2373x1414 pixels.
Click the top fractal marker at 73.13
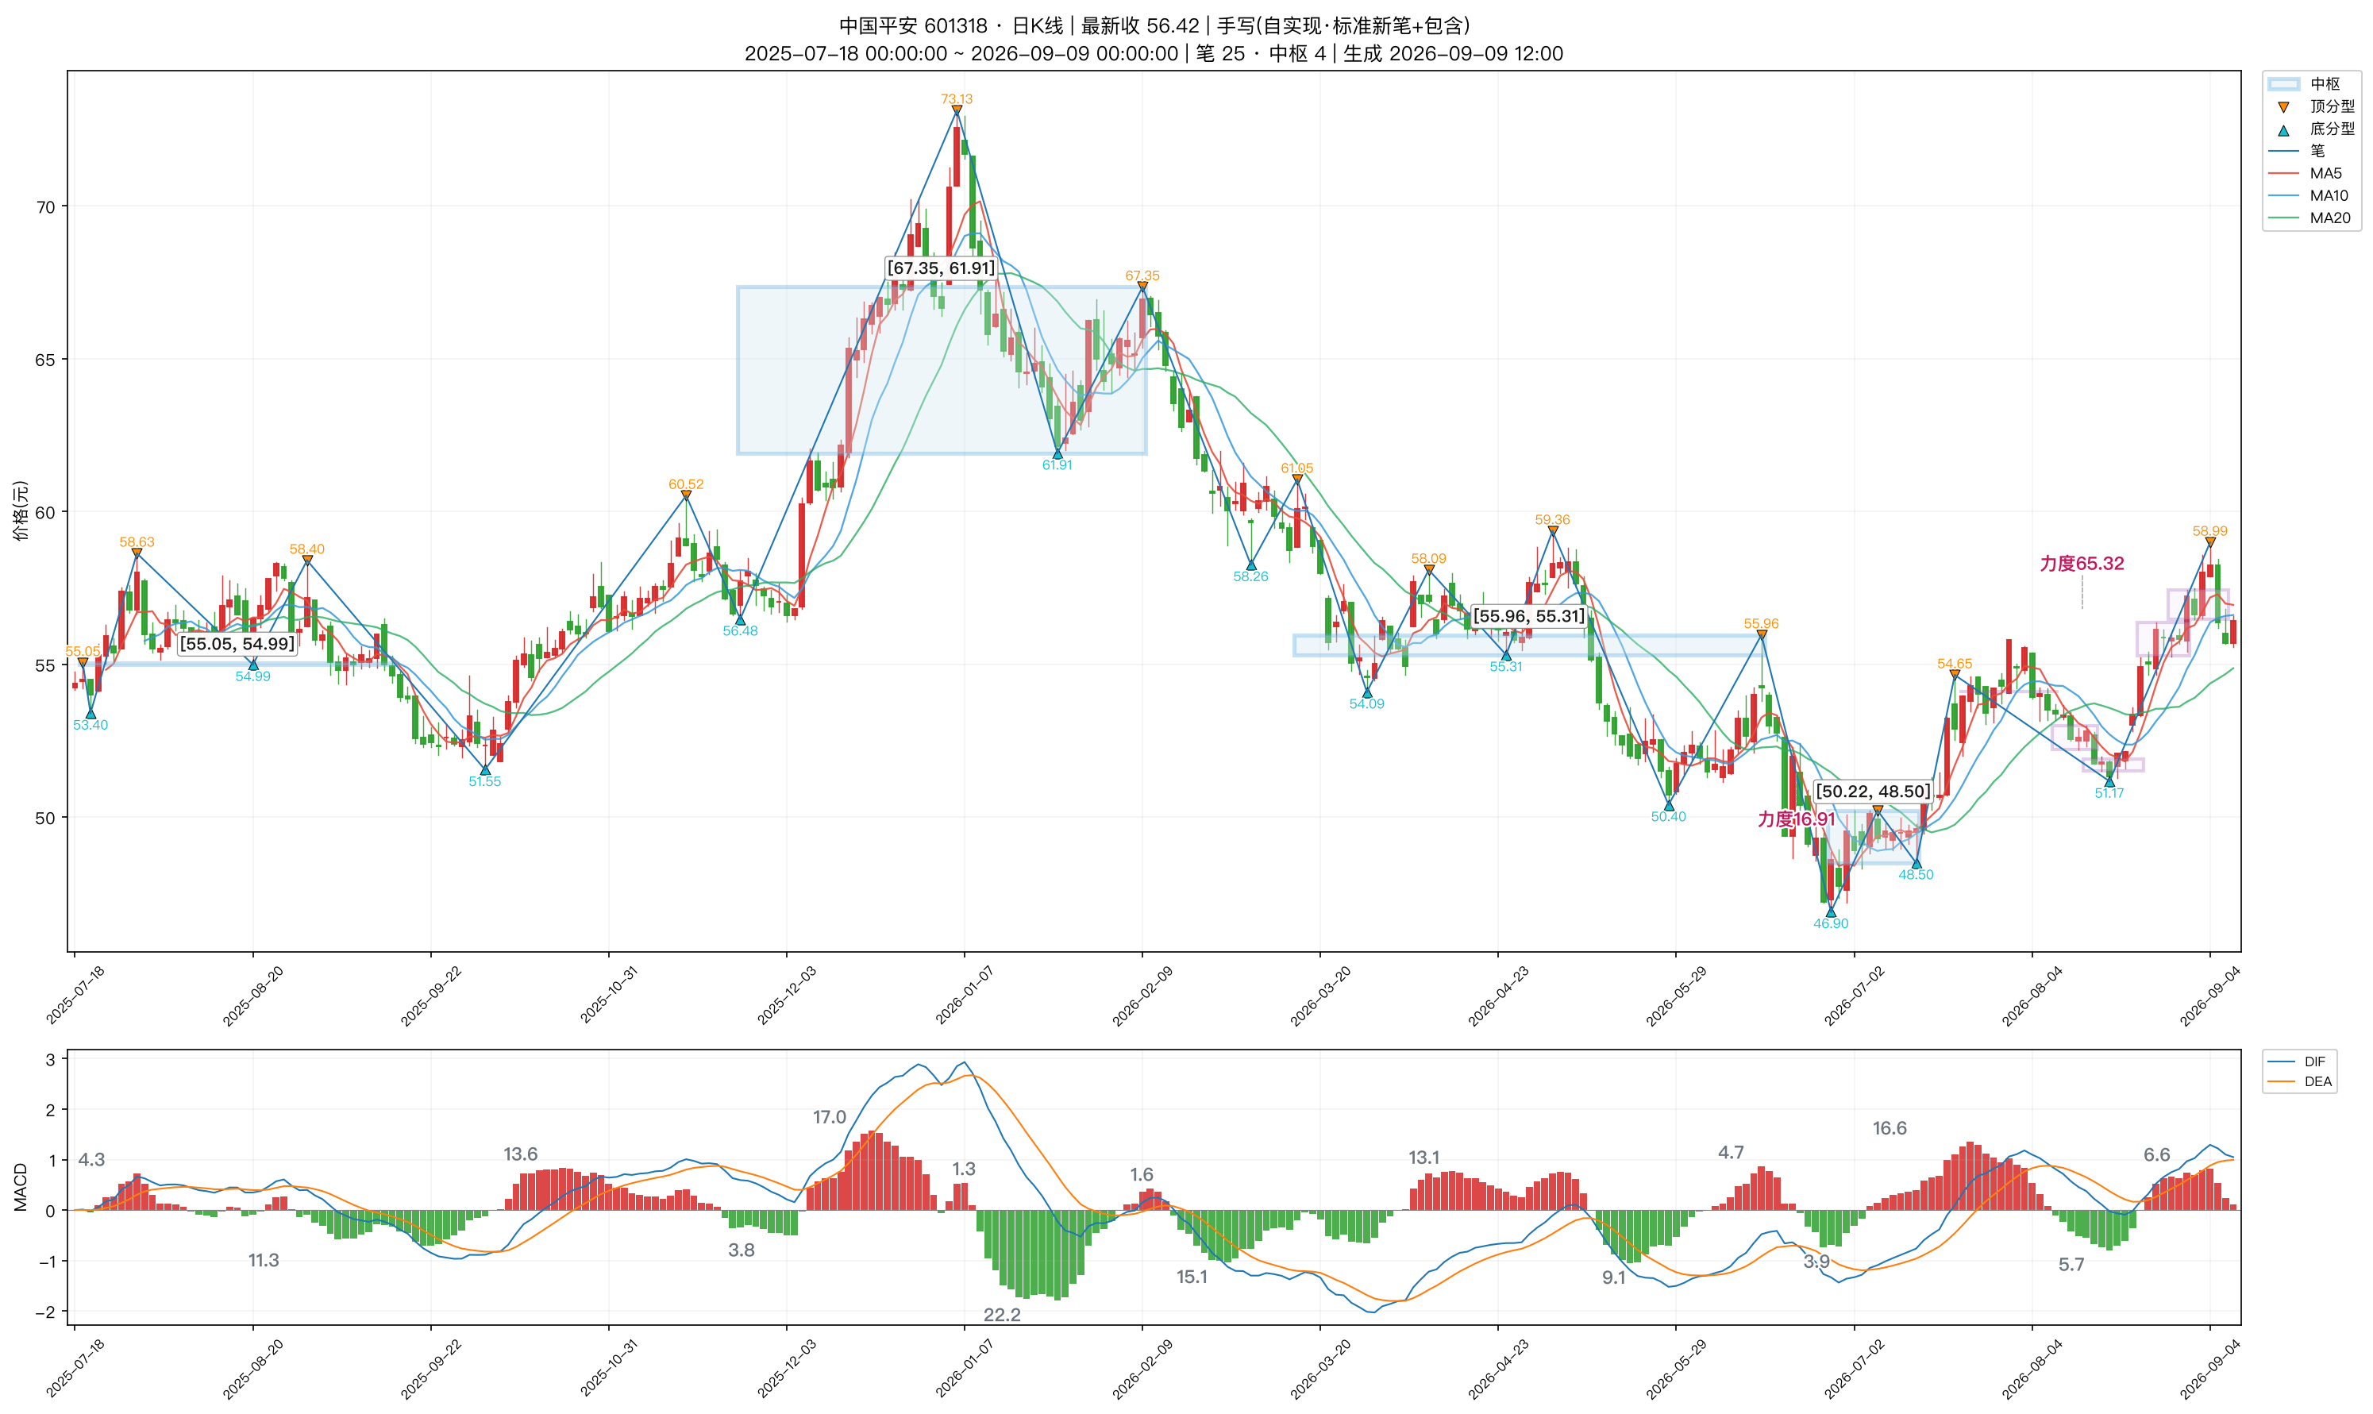[957, 110]
